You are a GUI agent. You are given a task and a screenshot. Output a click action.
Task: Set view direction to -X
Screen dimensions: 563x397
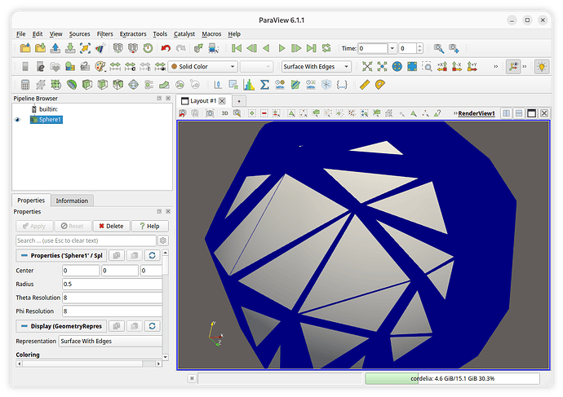(457, 66)
